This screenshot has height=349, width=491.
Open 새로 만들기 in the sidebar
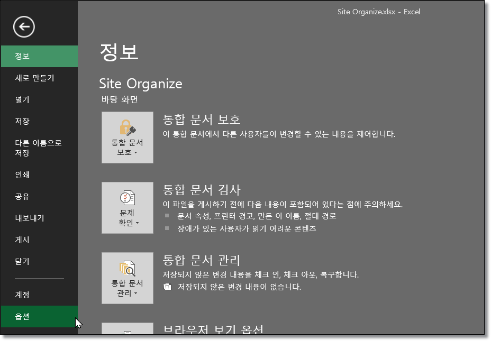(39, 78)
